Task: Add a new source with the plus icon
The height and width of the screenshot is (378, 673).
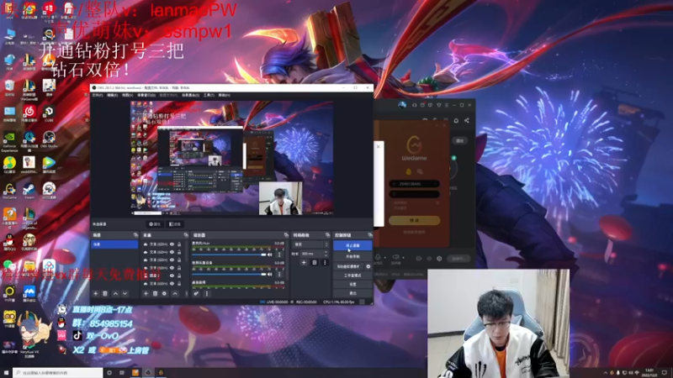Action: point(146,293)
